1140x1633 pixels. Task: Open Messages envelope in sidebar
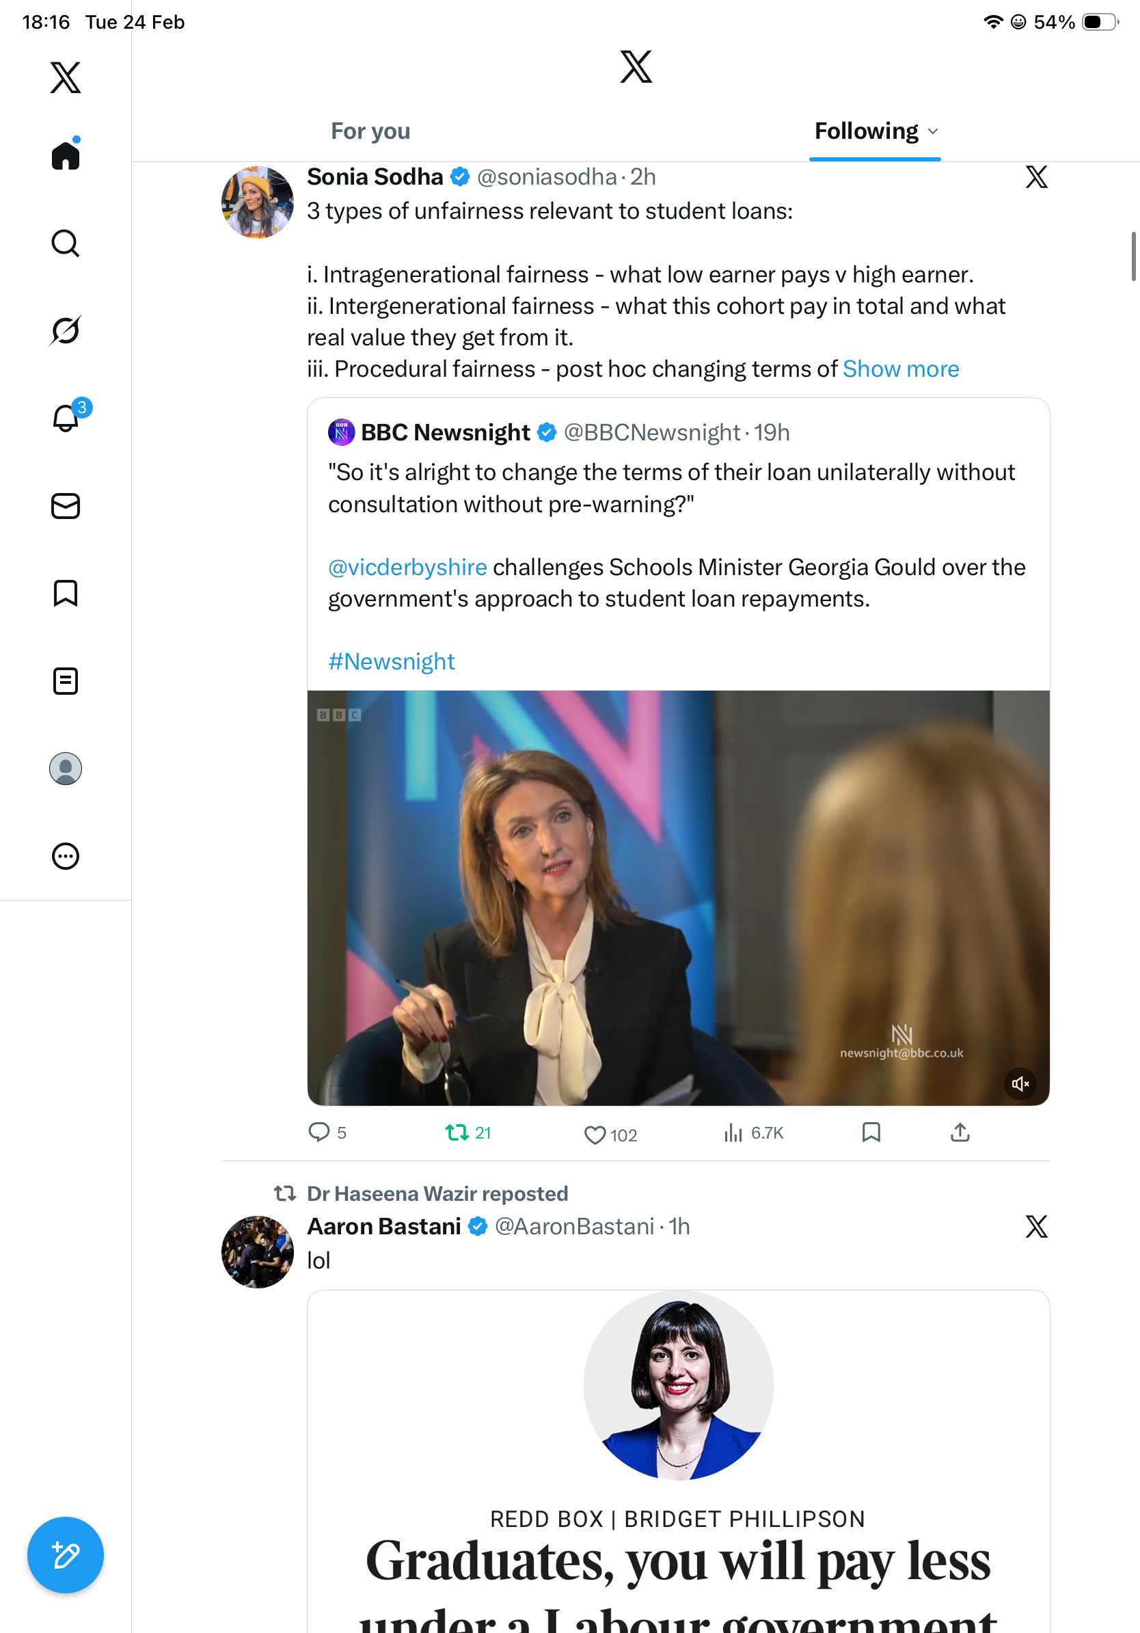66,507
